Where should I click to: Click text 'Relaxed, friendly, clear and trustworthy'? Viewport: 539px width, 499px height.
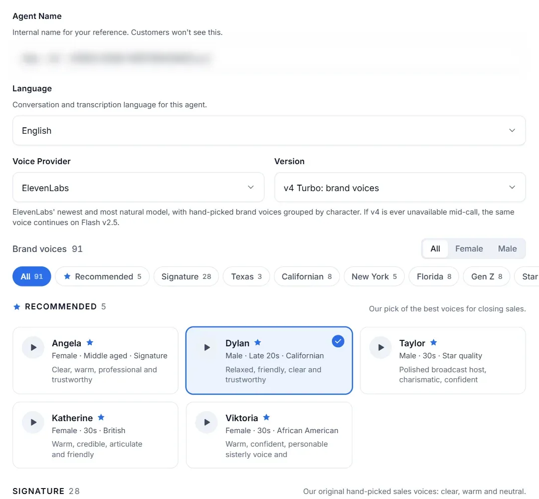click(273, 375)
